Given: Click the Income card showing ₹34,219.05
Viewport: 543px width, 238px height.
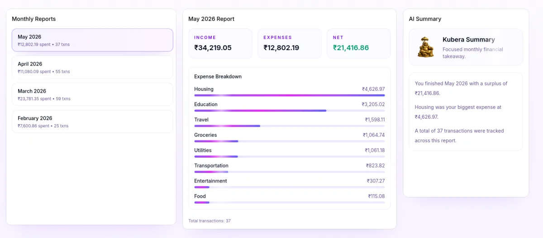Looking at the screenshot, I should (220, 43).
